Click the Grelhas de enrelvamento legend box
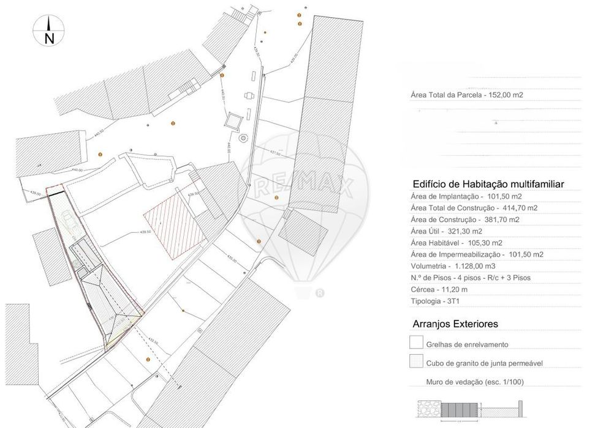This screenshot has width=606, height=428. coord(416,342)
